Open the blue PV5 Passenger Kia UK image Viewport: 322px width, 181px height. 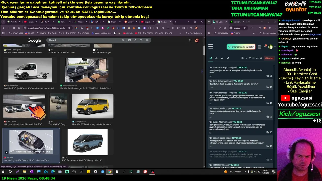88,142
